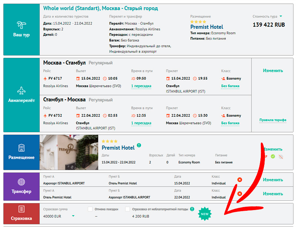Tick the Страховка от неблагоприятной погоды checkbox

pos(128,209)
